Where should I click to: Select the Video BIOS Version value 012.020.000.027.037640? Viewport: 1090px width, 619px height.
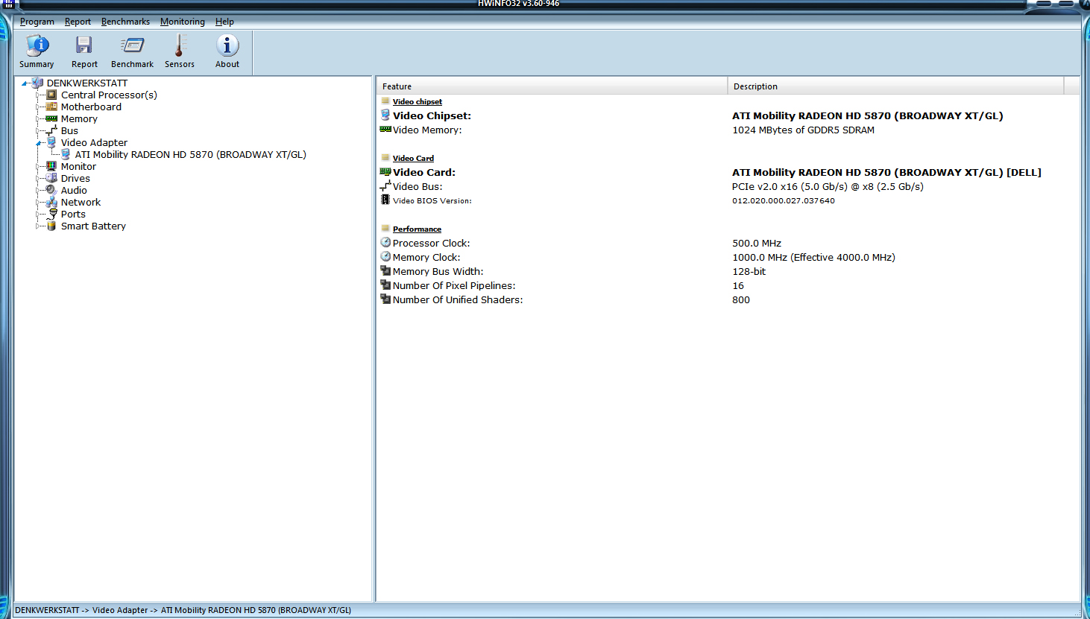click(x=784, y=200)
